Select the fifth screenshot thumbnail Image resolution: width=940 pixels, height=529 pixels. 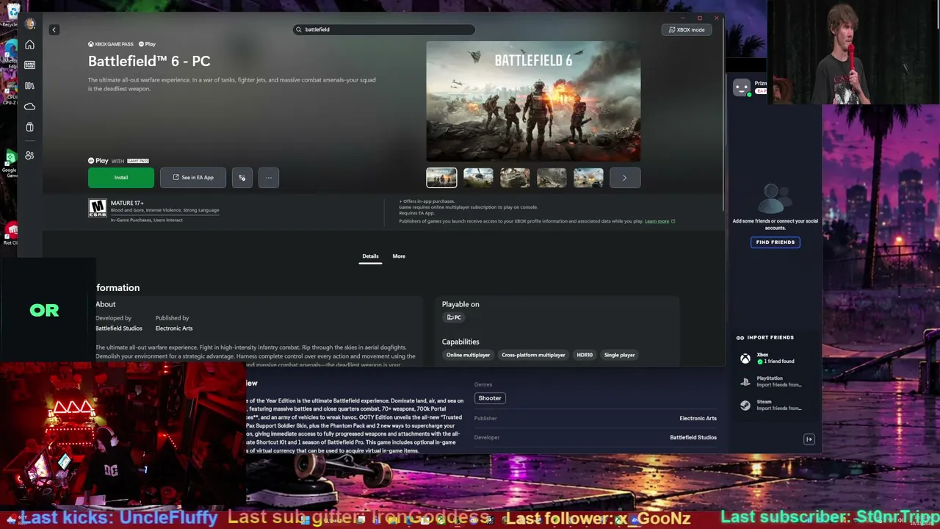point(588,178)
